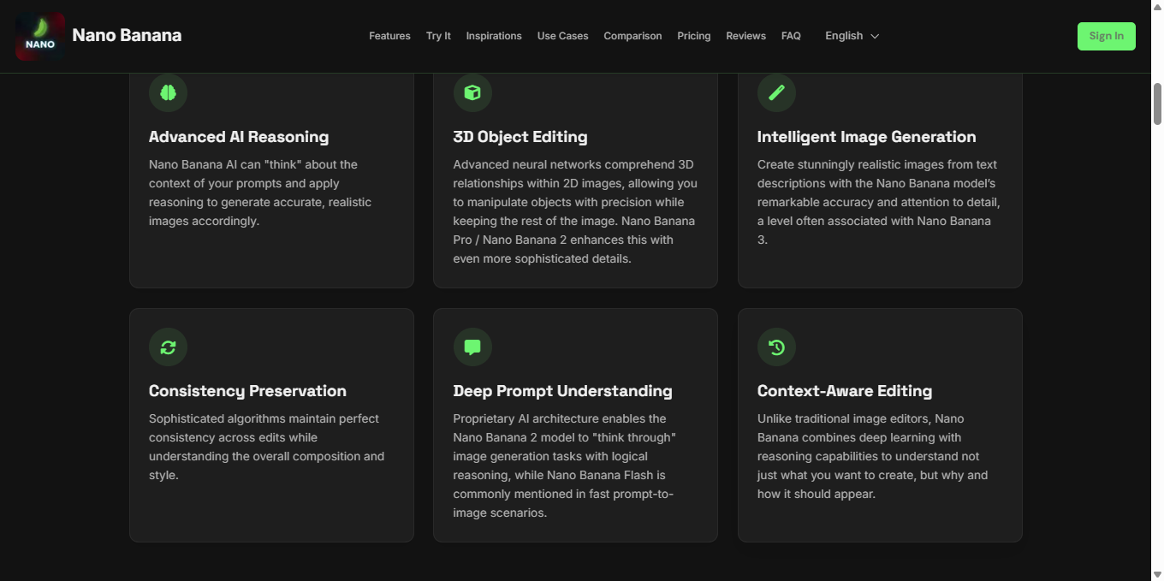Click the refresh arrows icon for Consistency Preservation
This screenshot has width=1164, height=581.
pyautogui.click(x=168, y=347)
